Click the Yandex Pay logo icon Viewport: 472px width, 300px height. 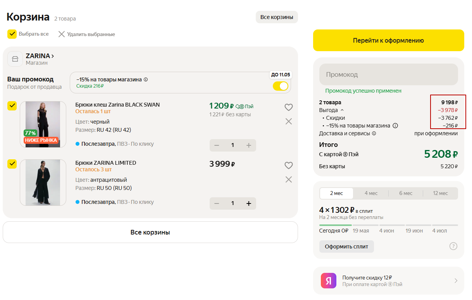[329, 281]
